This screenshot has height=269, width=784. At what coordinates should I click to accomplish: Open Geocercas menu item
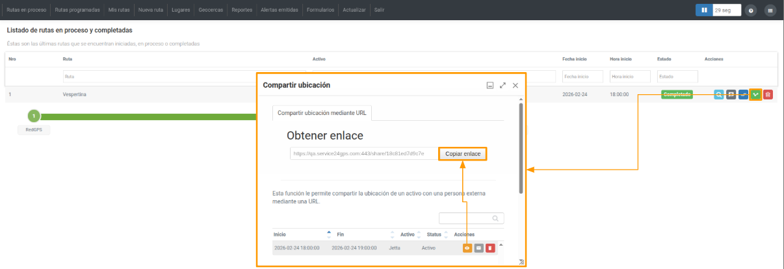coord(211,10)
